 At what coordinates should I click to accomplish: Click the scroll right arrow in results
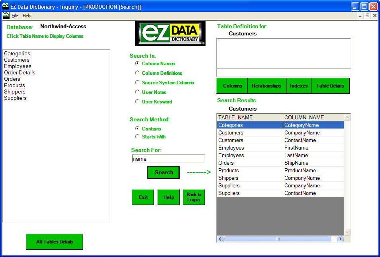340,239
